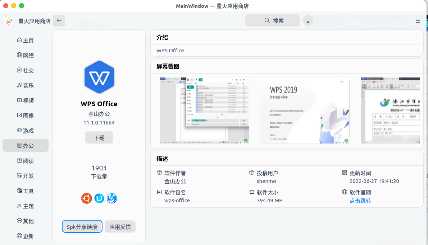Open the 图像 image category

(26, 116)
